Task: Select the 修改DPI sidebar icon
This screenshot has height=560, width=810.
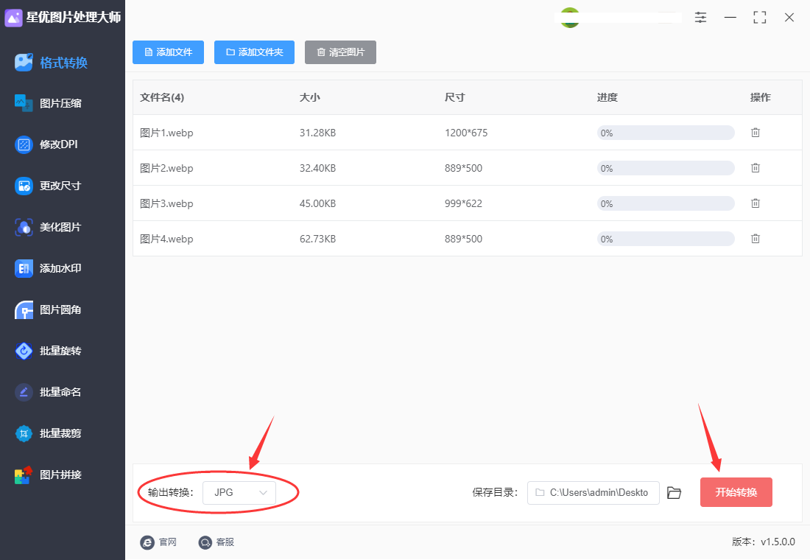Action: coord(24,144)
